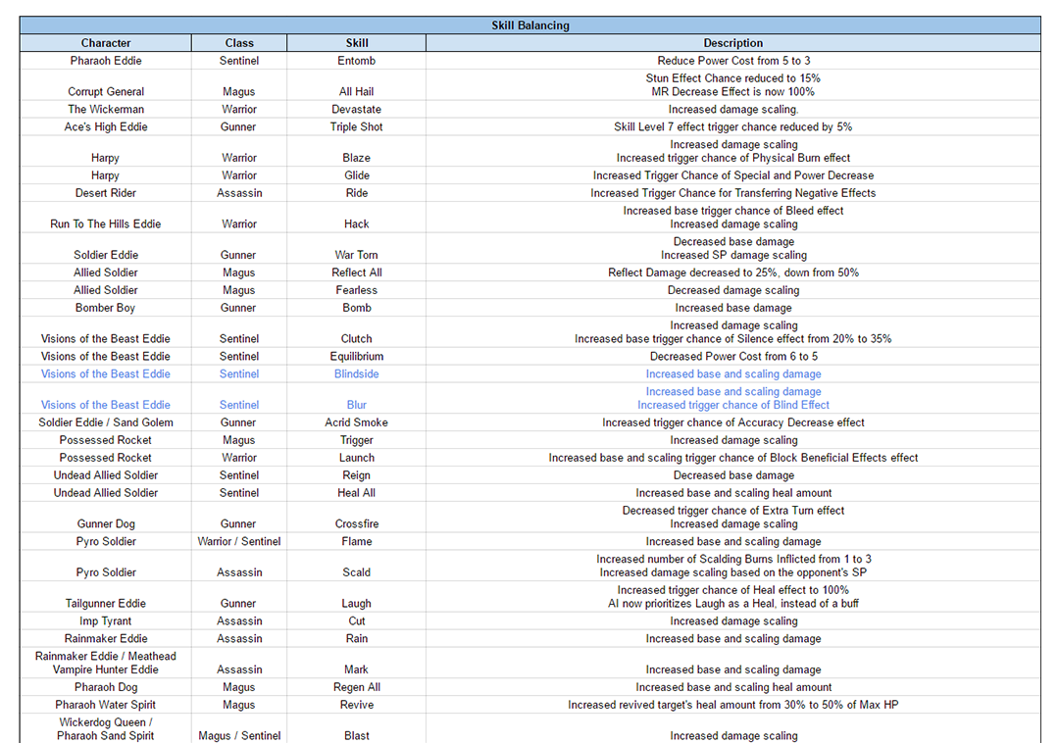1059x743 pixels.
Task: Click the Run To The Hills Eddie cell
Action: [106, 224]
